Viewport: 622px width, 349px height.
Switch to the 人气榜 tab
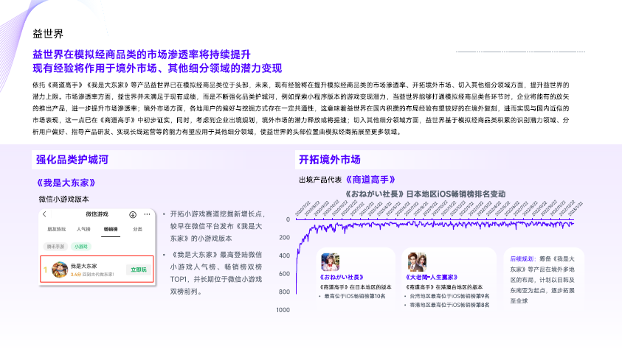[x=83, y=229]
